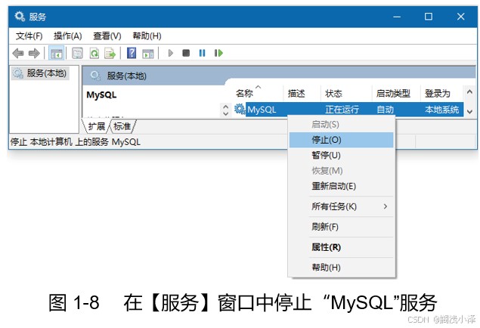Click the Forward arrow toolbar icon

tap(34, 53)
